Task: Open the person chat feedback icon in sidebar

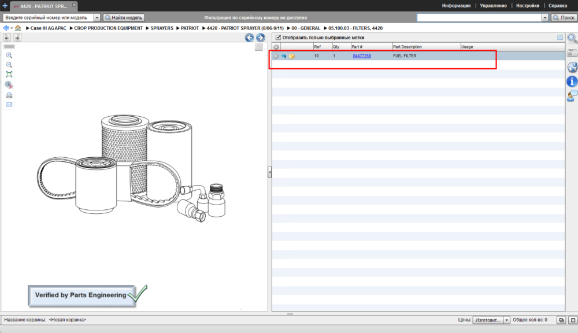Action: [x=572, y=96]
